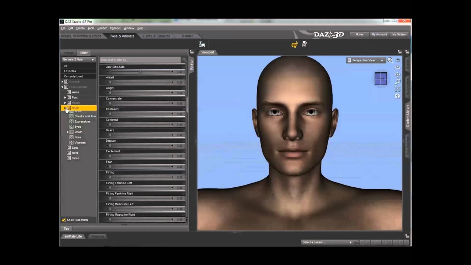Open the Render menu
Viewport: 471px width, 265px height.
(x=102, y=28)
